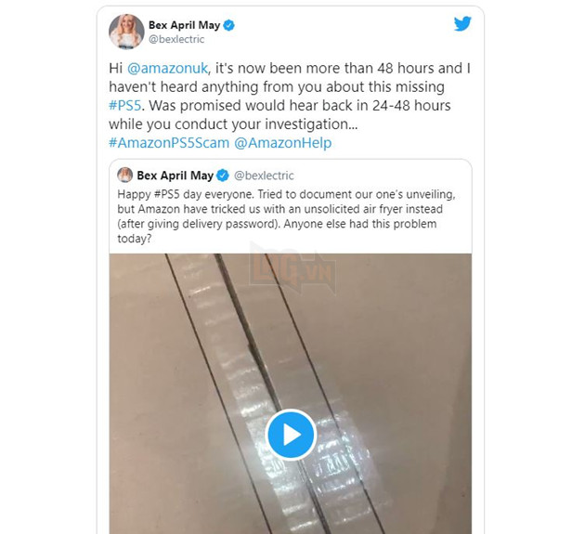This screenshot has width=585, height=534.
Task: Open the small avatar in the quoted tweet
Action: (x=125, y=175)
